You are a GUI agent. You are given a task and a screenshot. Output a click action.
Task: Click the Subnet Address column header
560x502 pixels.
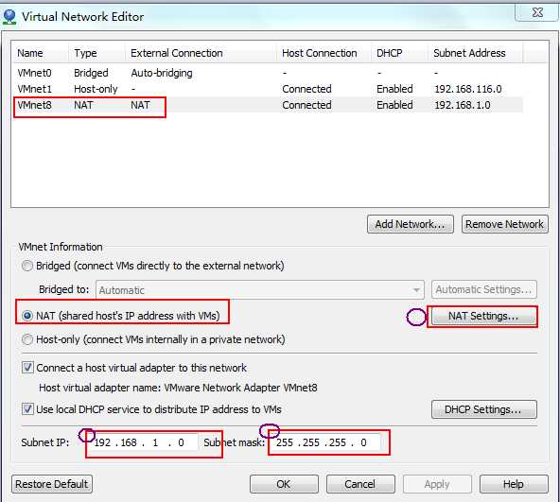click(476, 53)
